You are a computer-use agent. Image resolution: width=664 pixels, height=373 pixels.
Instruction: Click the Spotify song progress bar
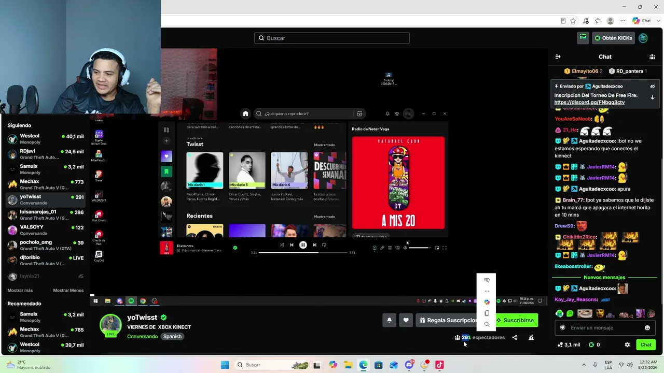pos(303,252)
